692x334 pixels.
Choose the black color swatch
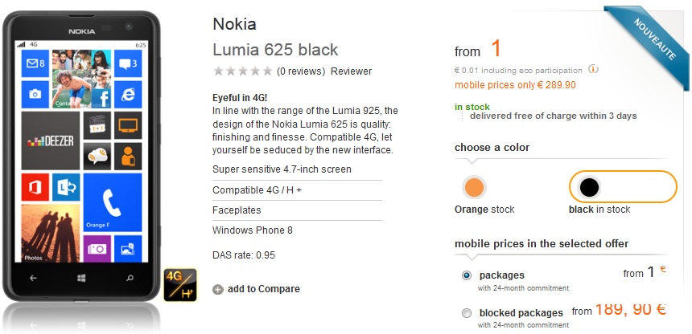pos(590,188)
